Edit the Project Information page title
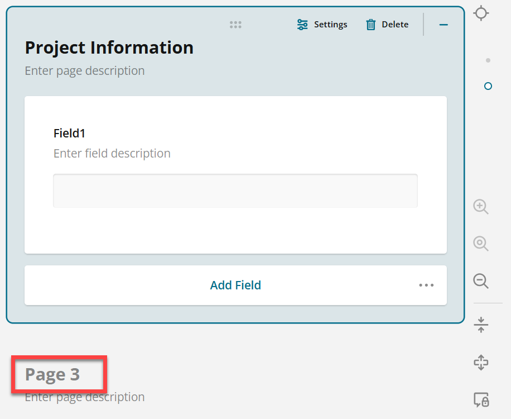Image resolution: width=511 pixels, height=419 pixels. [109, 47]
